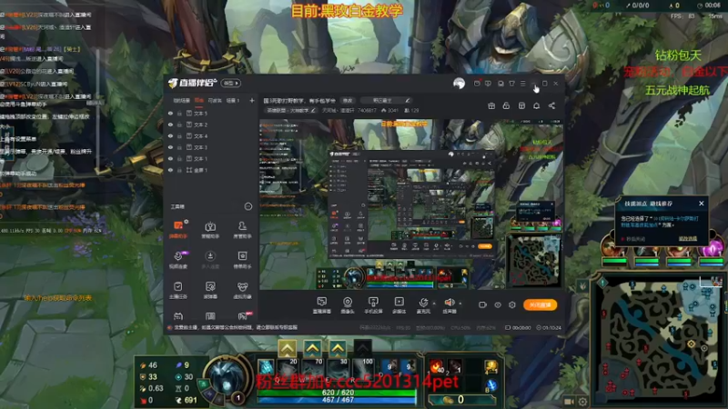The width and height of the screenshot is (728, 409).
Task: Click the mode pill next to logo
Action: [231, 83]
